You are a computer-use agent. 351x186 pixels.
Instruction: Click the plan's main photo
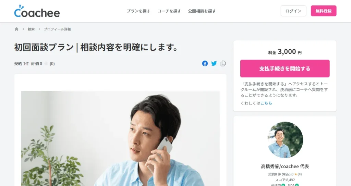point(120,138)
